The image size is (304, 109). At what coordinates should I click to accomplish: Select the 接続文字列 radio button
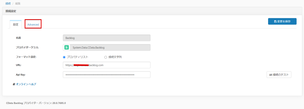106,57
